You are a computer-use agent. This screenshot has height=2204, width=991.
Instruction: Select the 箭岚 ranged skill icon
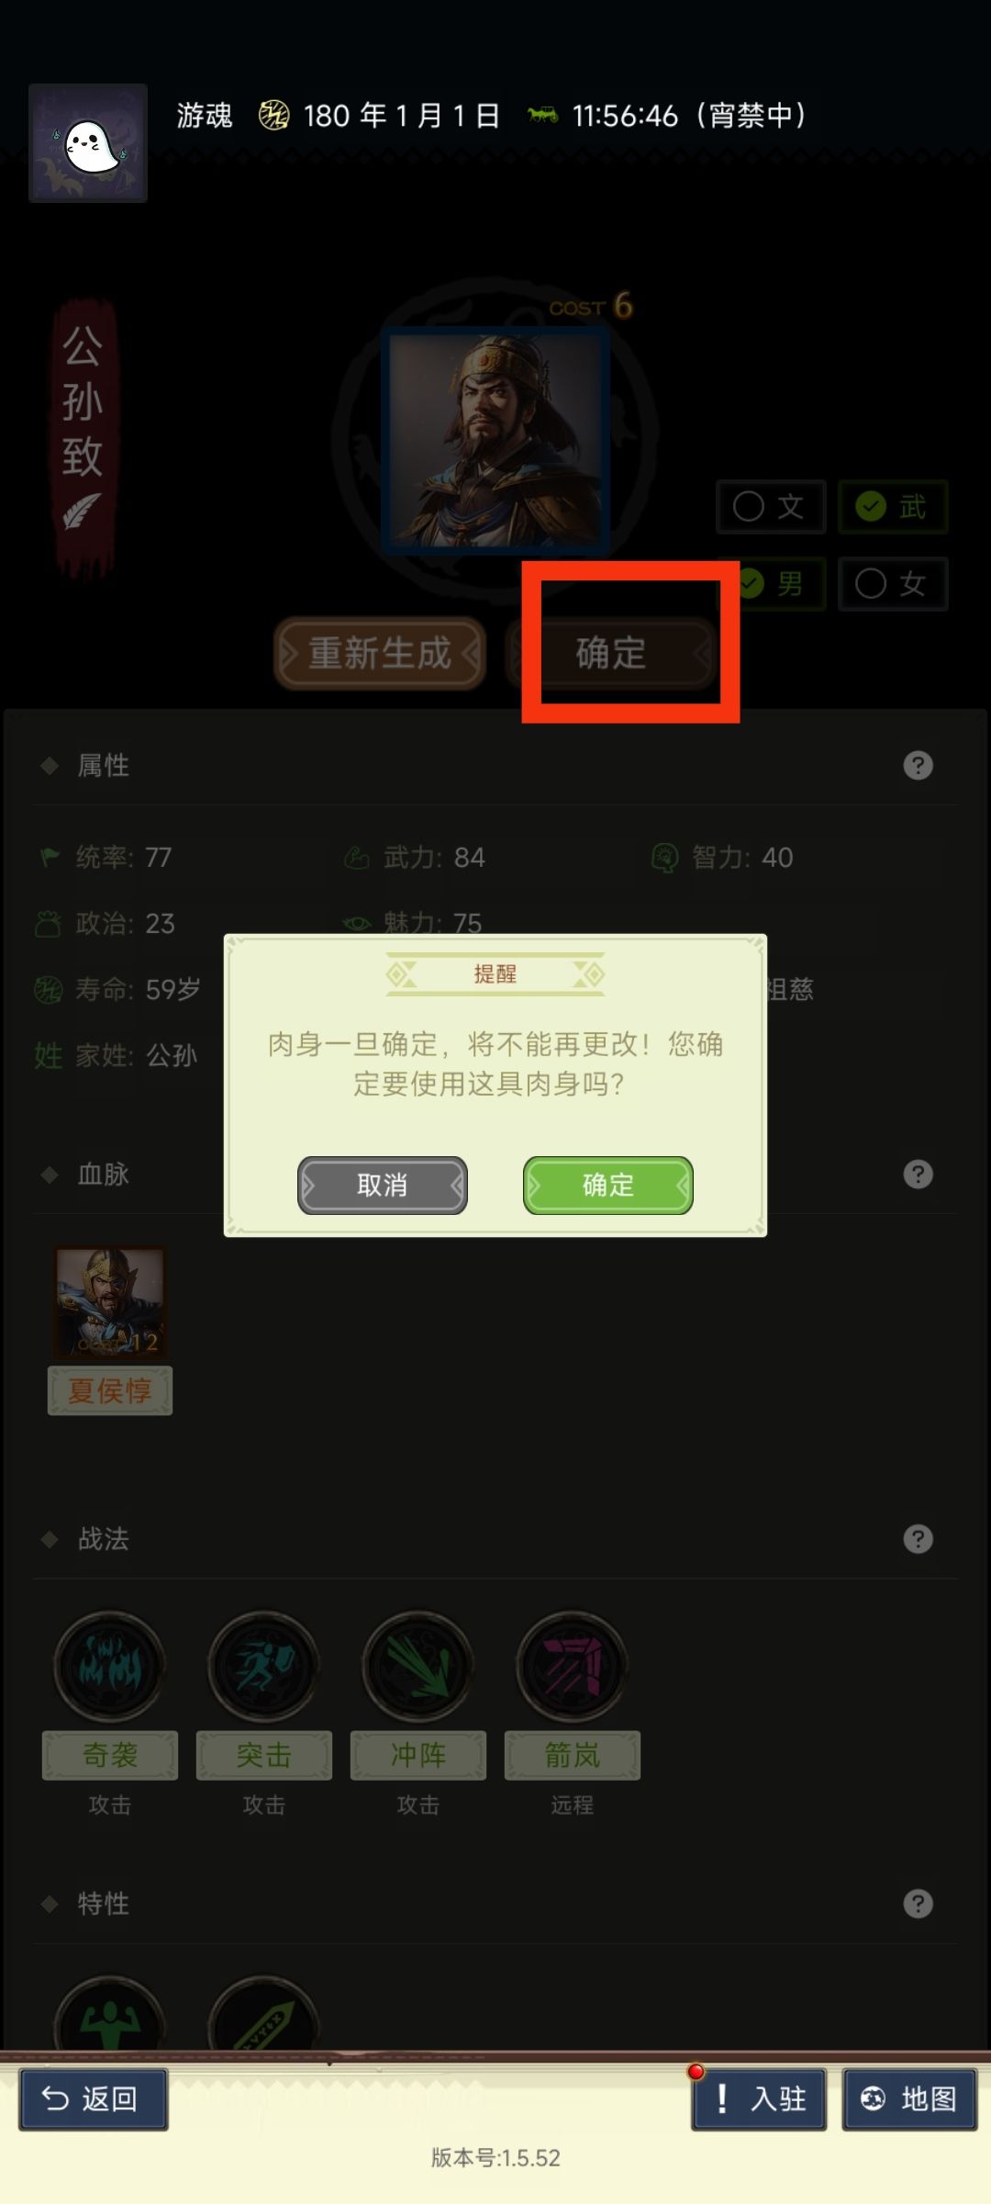coord(573,1666)
